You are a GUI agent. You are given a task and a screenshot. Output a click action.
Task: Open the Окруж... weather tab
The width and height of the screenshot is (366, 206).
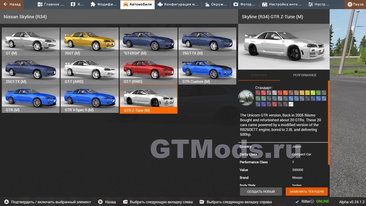pos(216,4)
